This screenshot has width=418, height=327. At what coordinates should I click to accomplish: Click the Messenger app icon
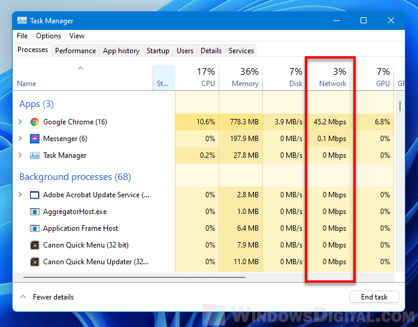coord(35,139)
